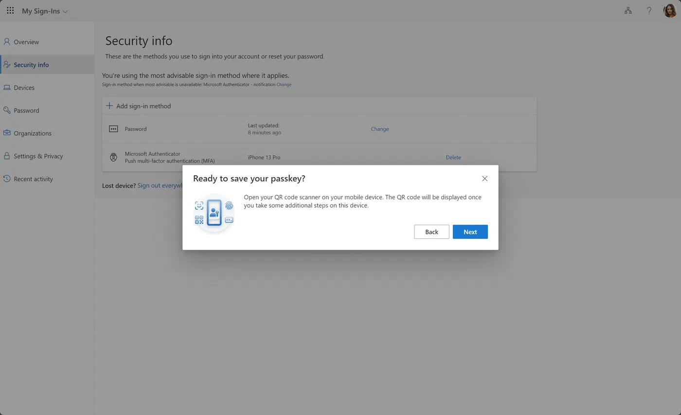Open Organizations in sidebar
The width and height of the screenshot is (681, 415).
pyautogui.click(x=47, y=133)
